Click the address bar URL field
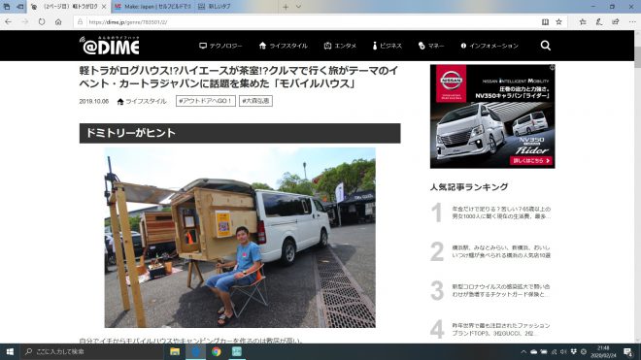 click(311, 22)
